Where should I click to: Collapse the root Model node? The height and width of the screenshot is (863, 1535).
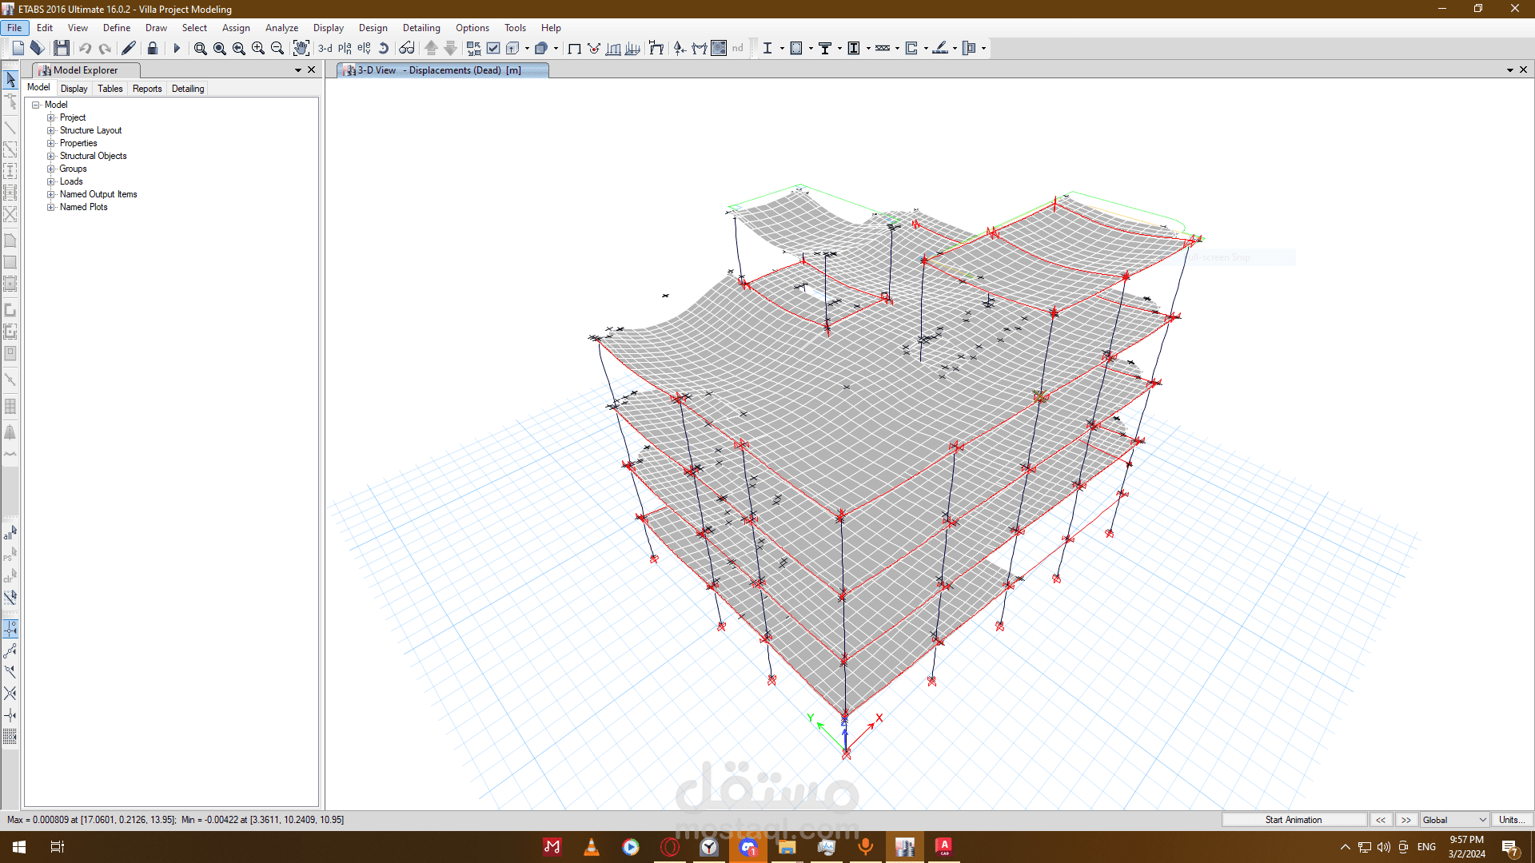click(36, 105)
